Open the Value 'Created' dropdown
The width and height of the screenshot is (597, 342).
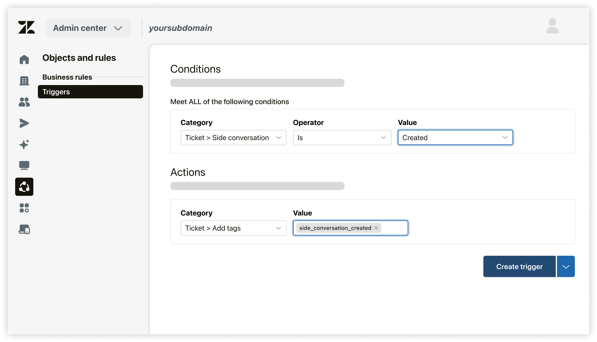tap(455, 138)
